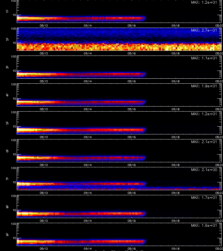Click the 05:18 time label under panel 6F

click(176, 165)
